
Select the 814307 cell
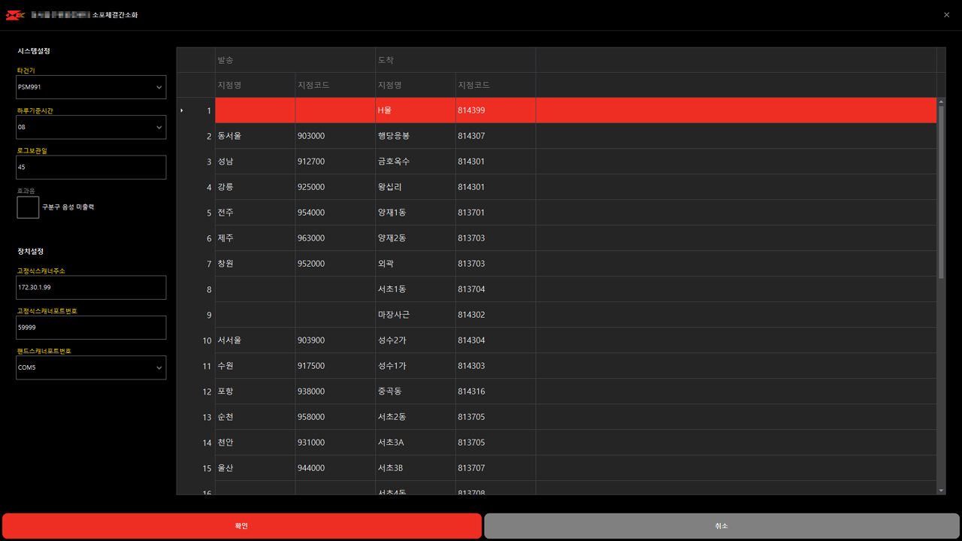pyautogui.click(x=495, y=136)
